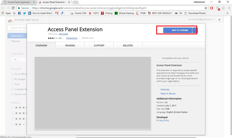Switch to the RELATED tab
Screen dimensions: 232x138
click(128, 46)
